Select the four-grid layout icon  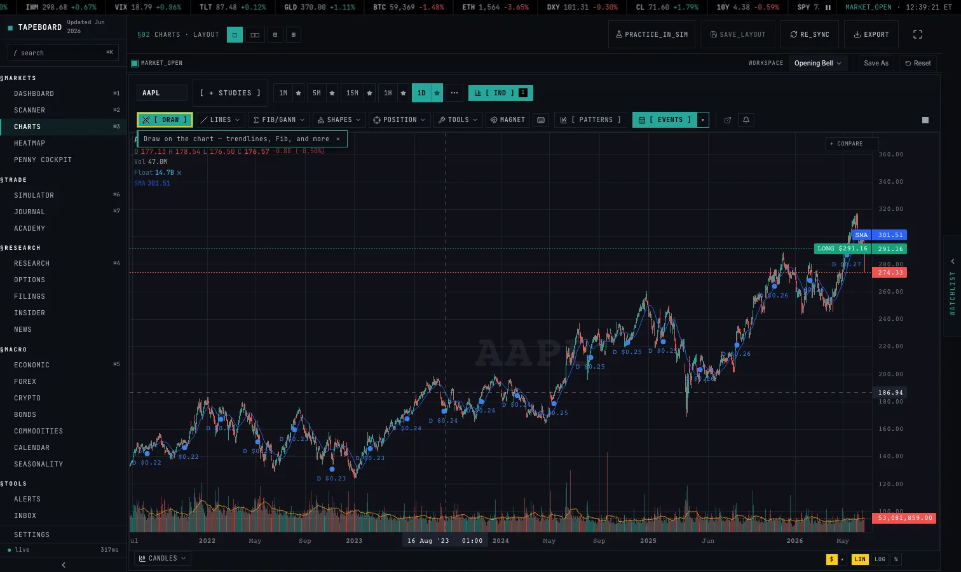tap(293, 34)
